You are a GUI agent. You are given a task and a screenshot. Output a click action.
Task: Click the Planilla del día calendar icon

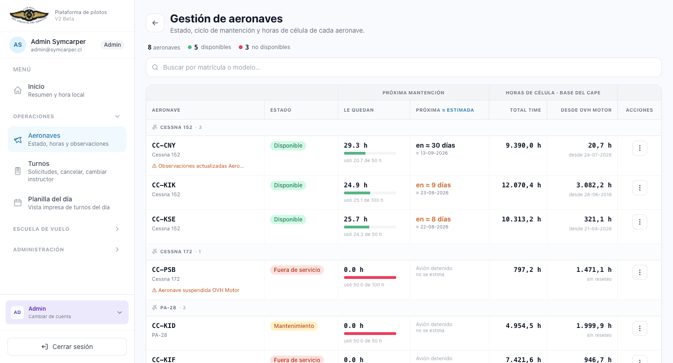18,203
